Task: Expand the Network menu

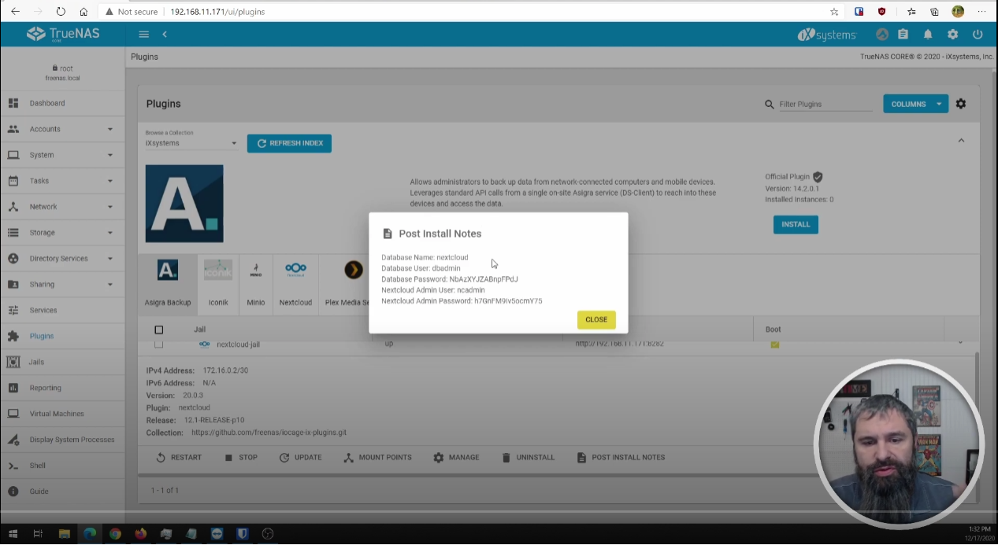Action: (x=62, y=207)
